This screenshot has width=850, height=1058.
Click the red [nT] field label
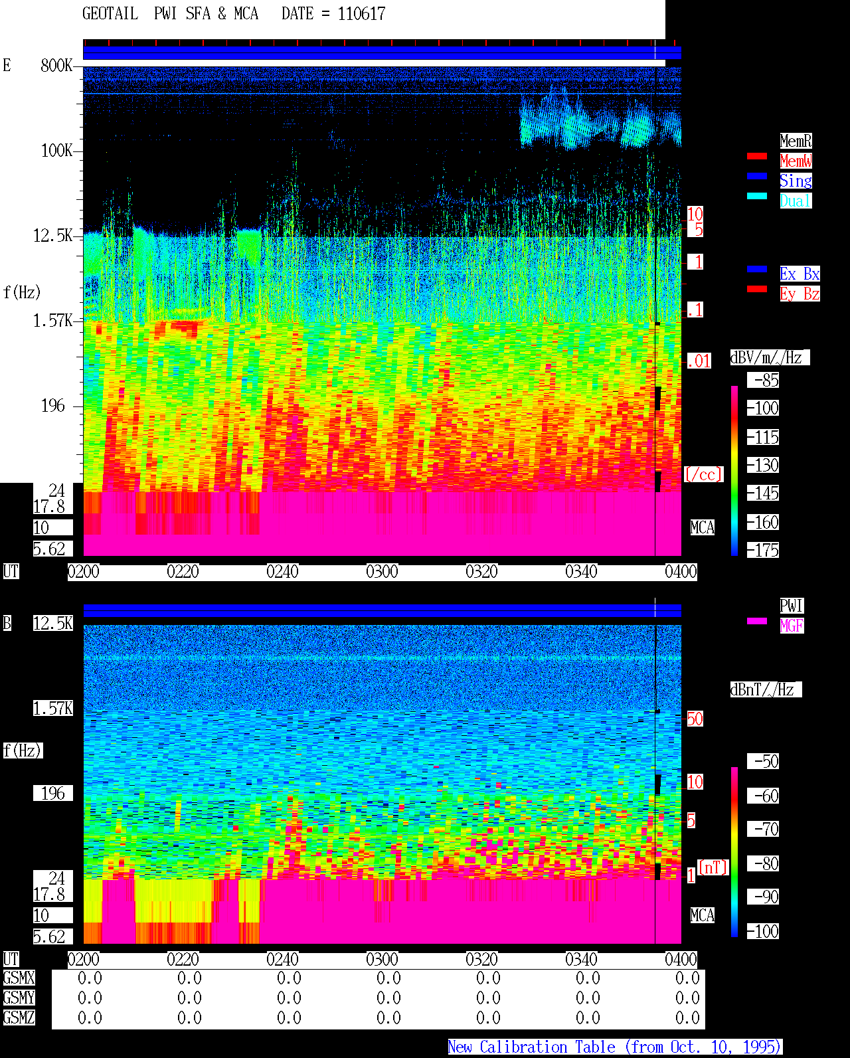point(713,867)
